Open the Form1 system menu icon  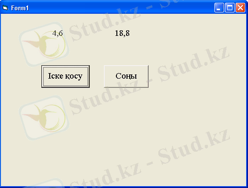click(x=5, y=7)
